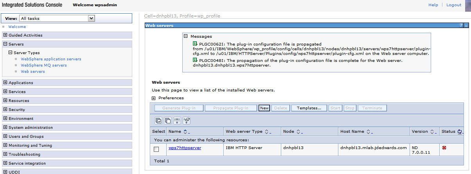Sort by Name column icon
The image size is (471, 174).
(x=185, y=132)
